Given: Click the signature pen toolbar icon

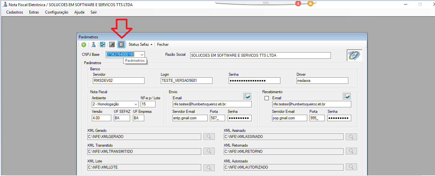Looking at the screenshot, I should pyautogui.click(x=112, y=44).
